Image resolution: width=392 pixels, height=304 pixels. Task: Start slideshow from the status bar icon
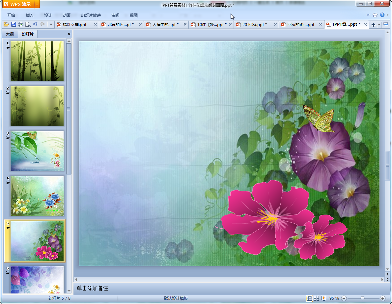pos(324,298)
